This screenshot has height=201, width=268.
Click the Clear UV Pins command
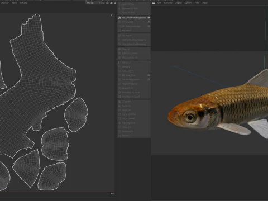click(128, 13)
